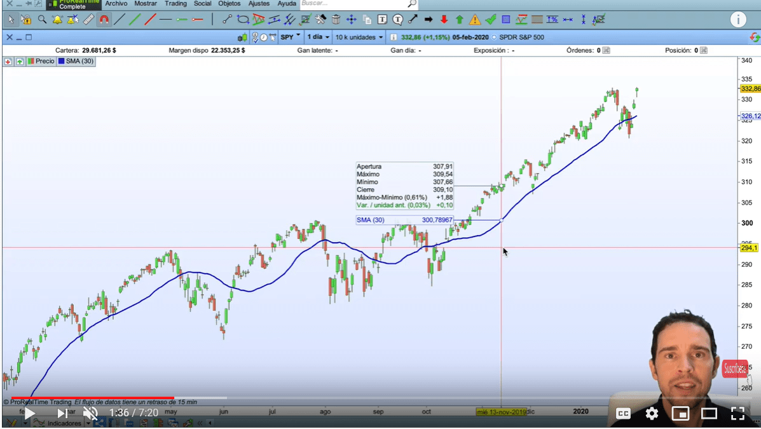
Task: Click the SMA (30) legend label
Action: tap(76, 61)
